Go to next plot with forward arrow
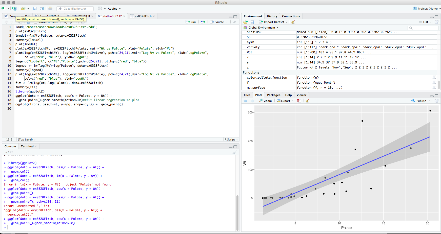 (x=252, y=101)
